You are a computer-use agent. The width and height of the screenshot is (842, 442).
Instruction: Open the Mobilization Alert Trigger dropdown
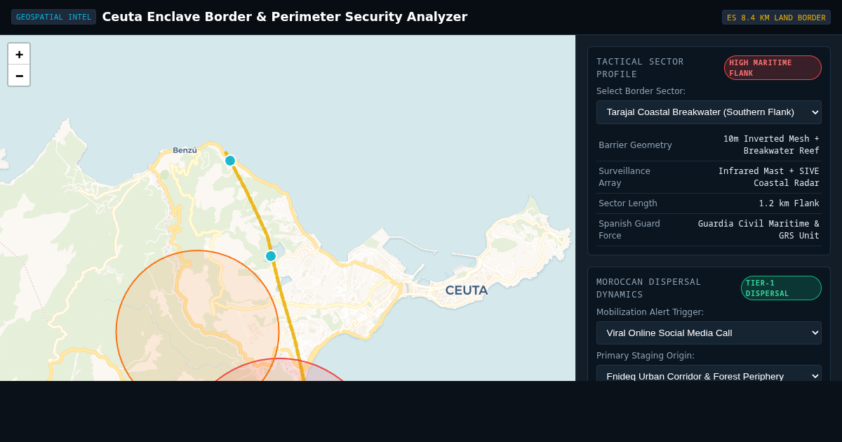[x=709, y=333]
